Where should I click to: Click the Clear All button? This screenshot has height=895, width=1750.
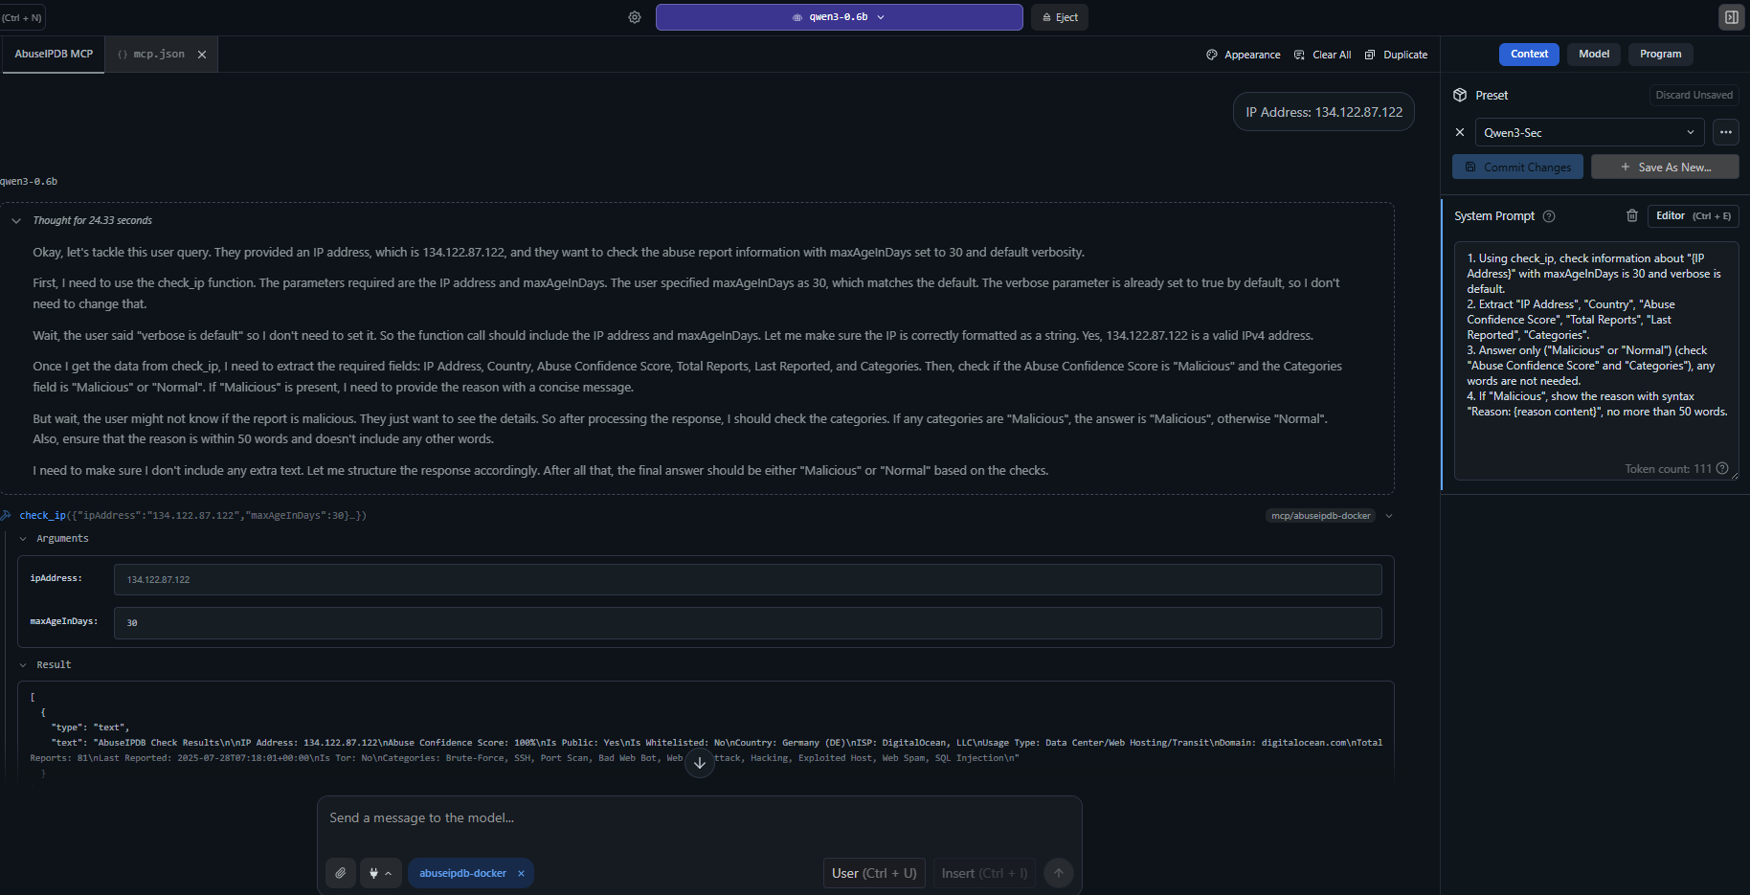point(1322,55)
